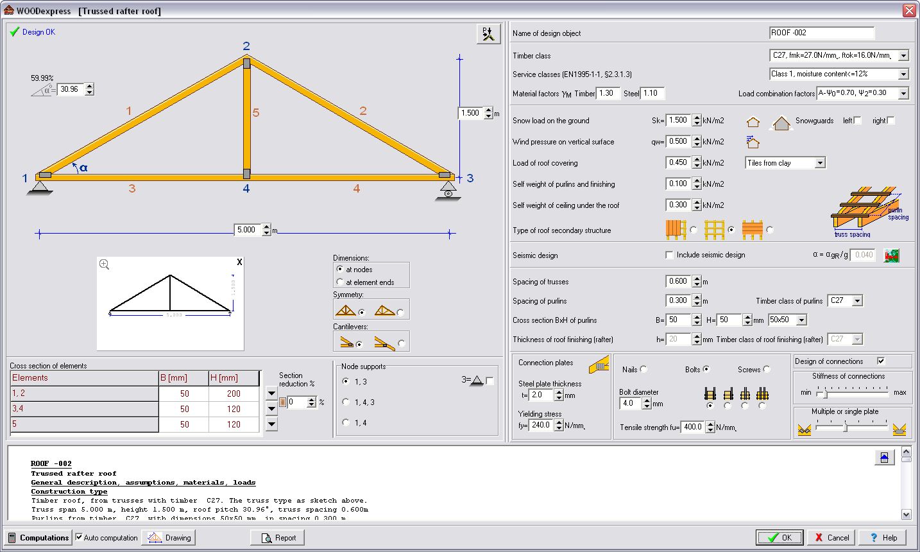Enable the left Snowguards checkbox
This screenshot has width=920, height=552.
[858, 121]
